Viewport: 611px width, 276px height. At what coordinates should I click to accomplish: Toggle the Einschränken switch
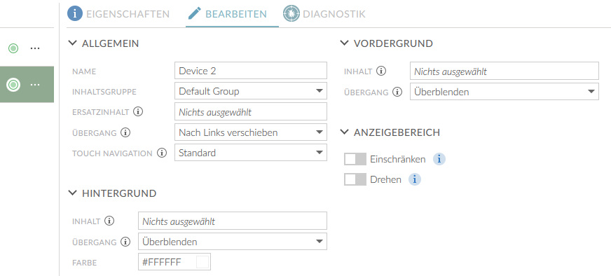coord(355,159)
